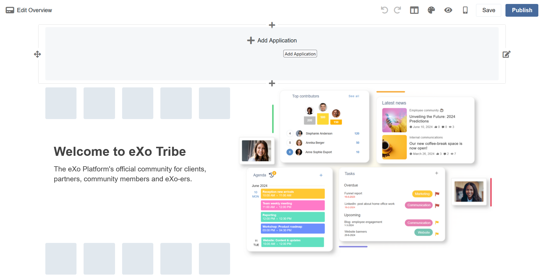This screenshot has width=544, height=278.
Task: Click the undo arrow icon
Action: coord(384,10)
